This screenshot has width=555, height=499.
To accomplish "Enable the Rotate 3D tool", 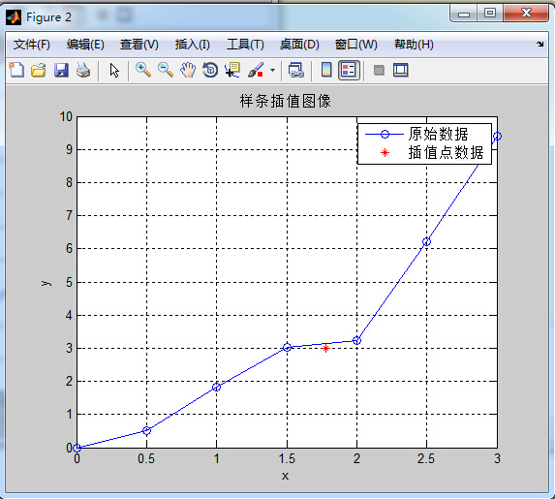I will coord(210,70).
